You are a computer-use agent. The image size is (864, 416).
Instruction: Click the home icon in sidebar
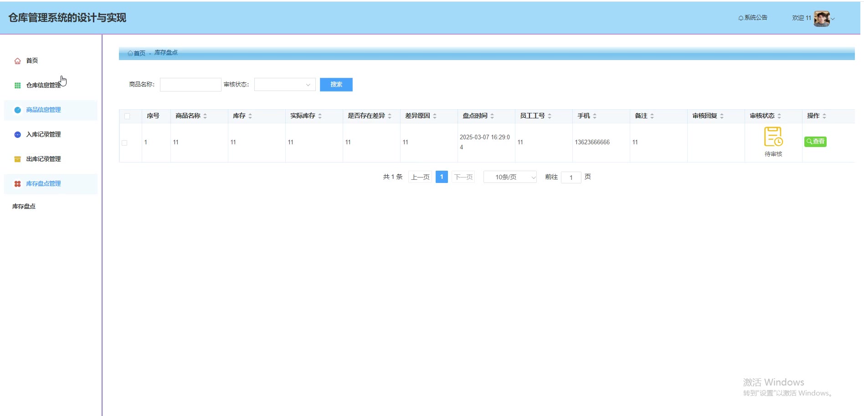tap(17, 61)
